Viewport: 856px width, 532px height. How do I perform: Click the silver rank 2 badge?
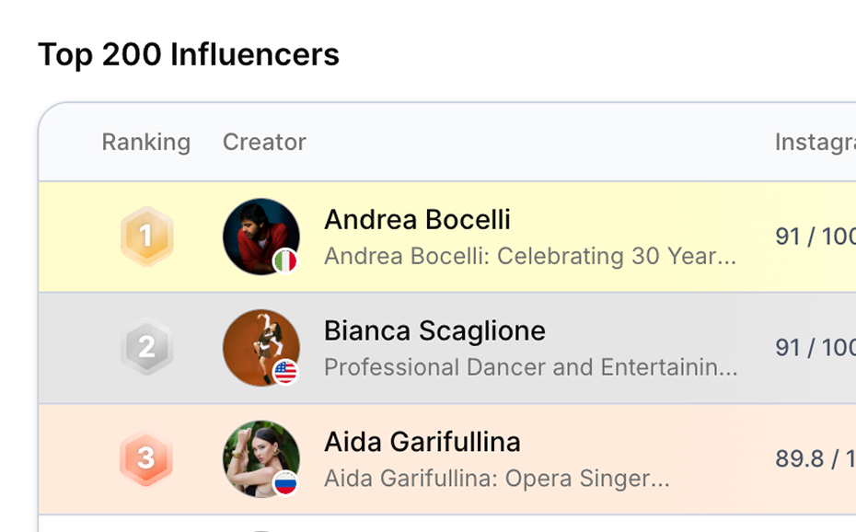tap(146, 348)
